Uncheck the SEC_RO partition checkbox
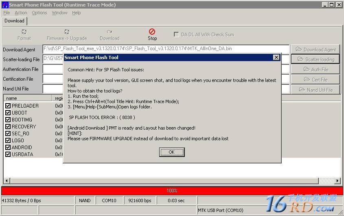 8,133
